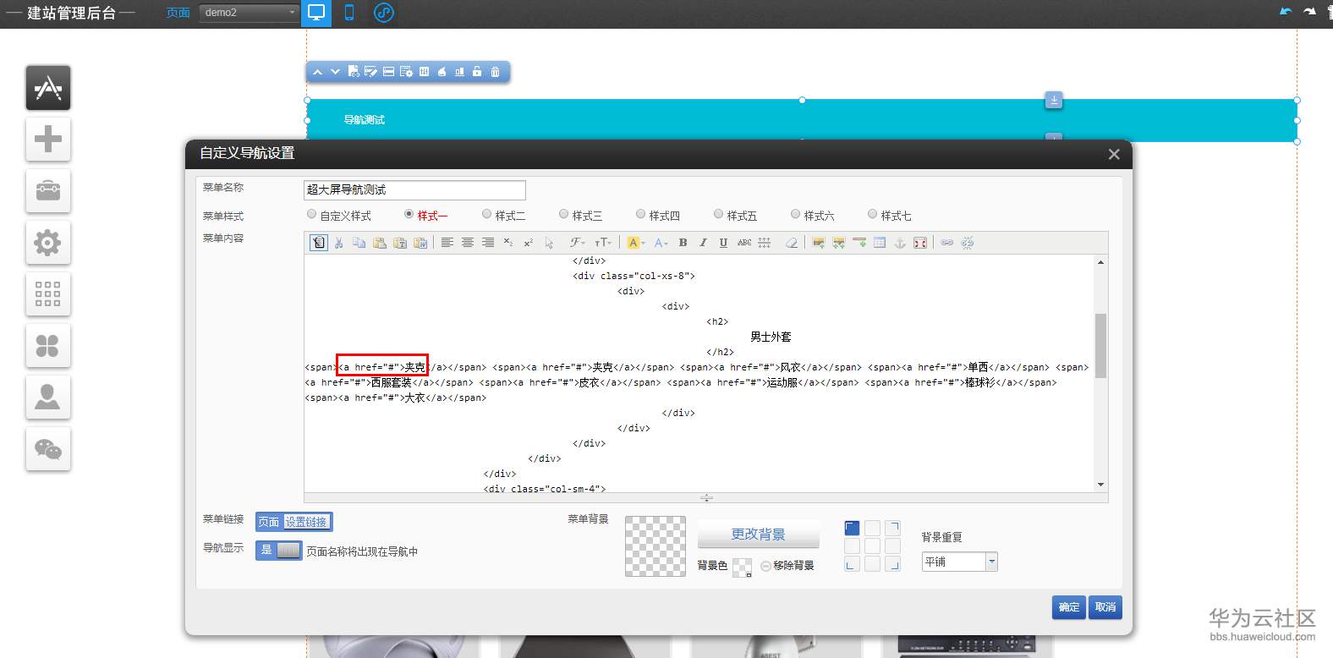Open the 背景重复 平铺 dropdown
This screenshot has width=1333, height=658.
tap(960, 562)
